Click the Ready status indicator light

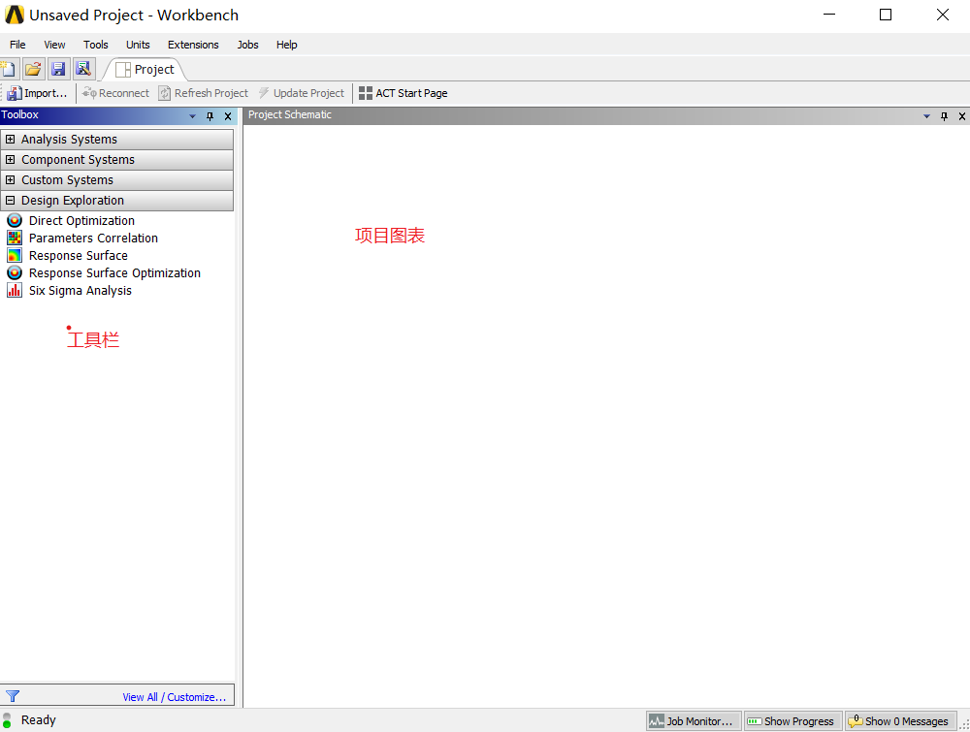7,720
